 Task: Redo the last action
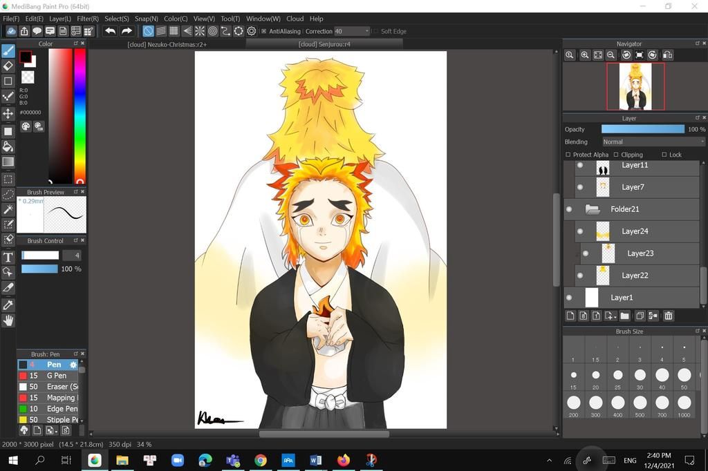(127, 31)
